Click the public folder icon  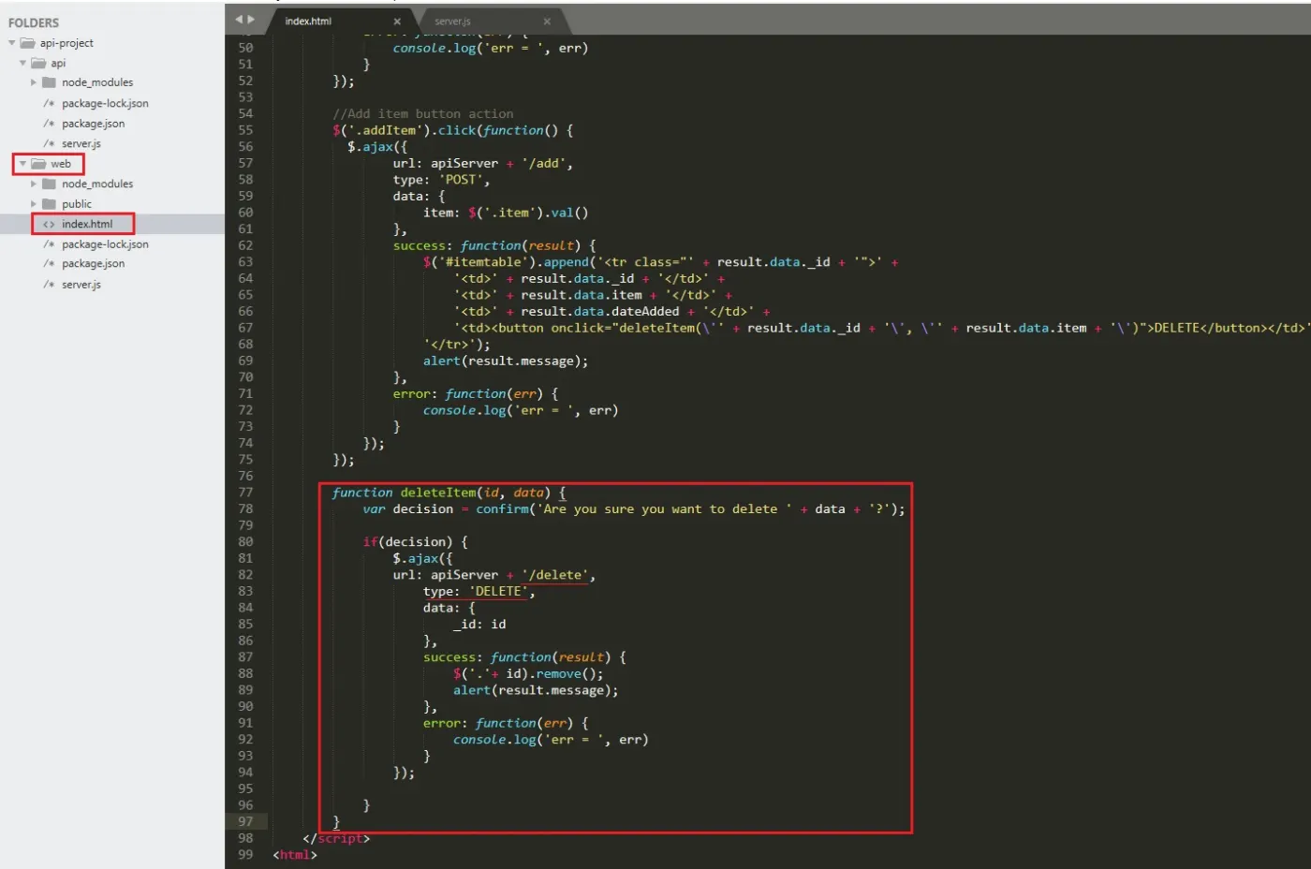49,204
